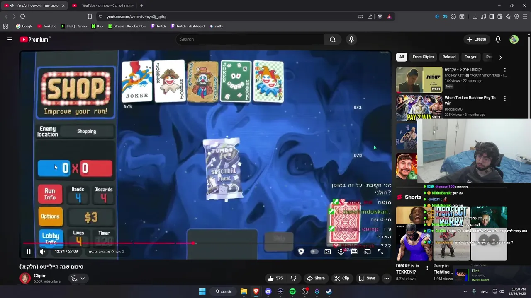Screen dimensions: 531x298
Task: Open options for When Tekken Became Pay To Win
Action: (505, 99)
